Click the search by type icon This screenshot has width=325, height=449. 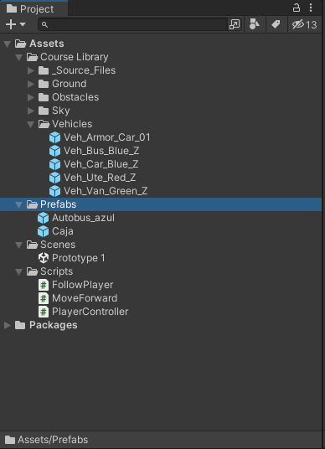(255, 24)
